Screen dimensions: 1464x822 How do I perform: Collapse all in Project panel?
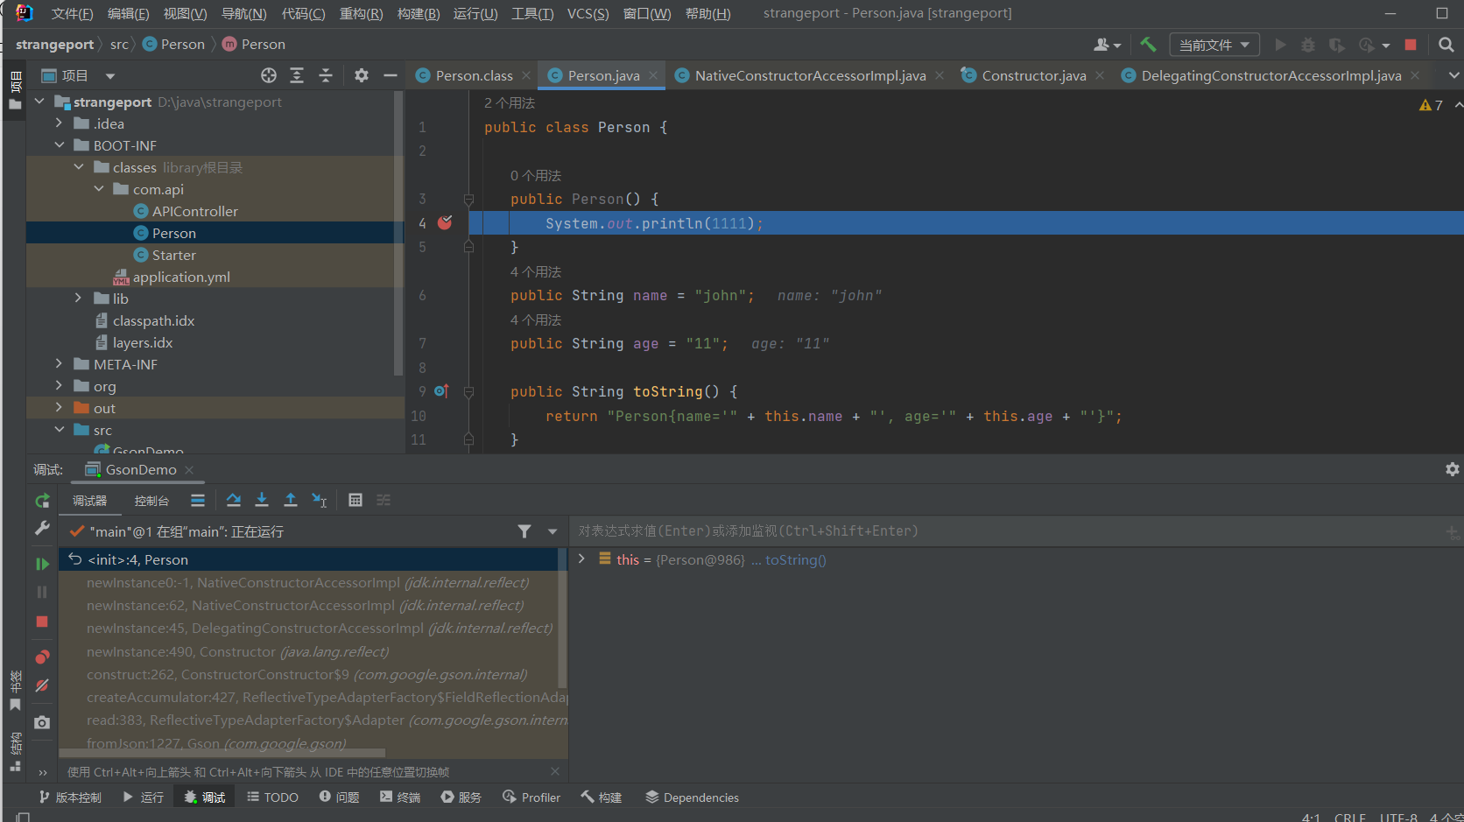(x=326, y=75)
